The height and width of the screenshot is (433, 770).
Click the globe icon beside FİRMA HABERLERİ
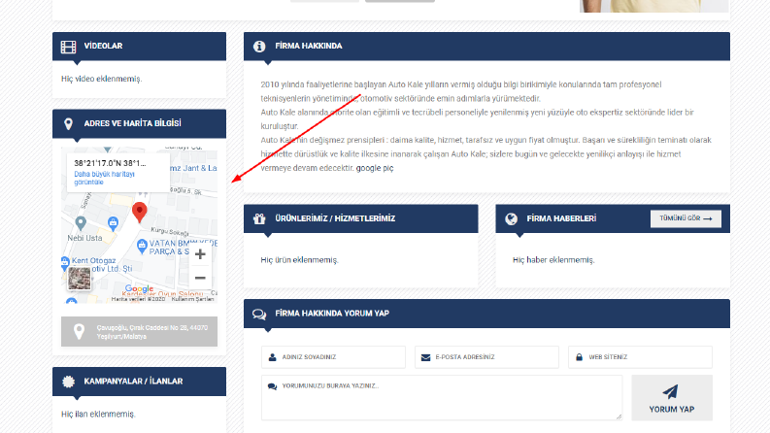(x=511, y=219)
